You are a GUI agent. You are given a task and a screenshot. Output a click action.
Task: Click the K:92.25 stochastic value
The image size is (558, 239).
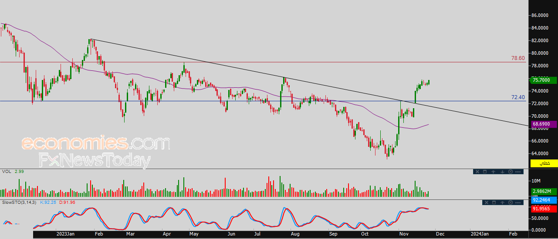[x=47, y=202]
